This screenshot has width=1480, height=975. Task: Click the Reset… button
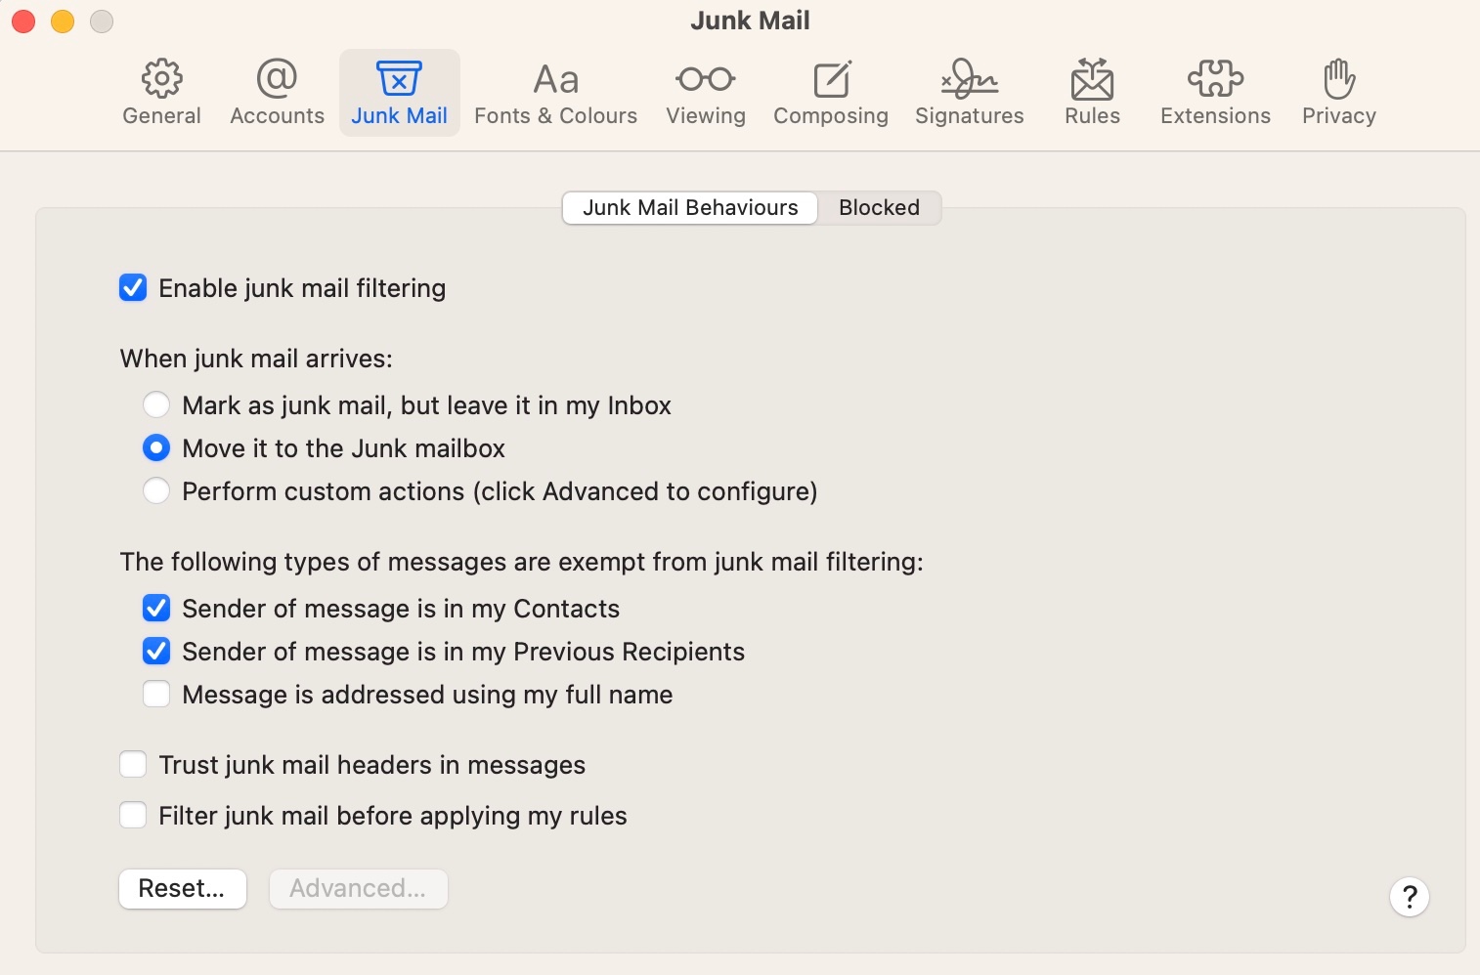click(x=182, y=889)
